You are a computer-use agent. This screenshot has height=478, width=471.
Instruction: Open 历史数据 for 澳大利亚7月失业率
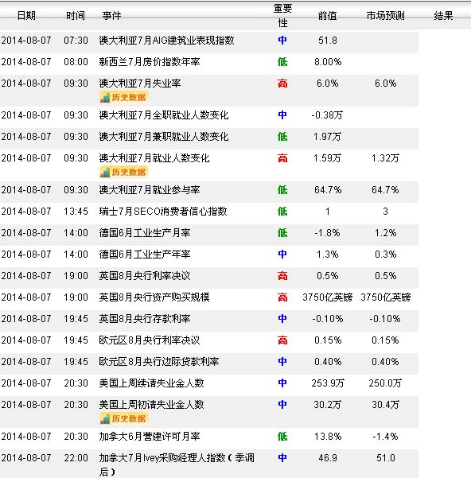click(123, 97)
